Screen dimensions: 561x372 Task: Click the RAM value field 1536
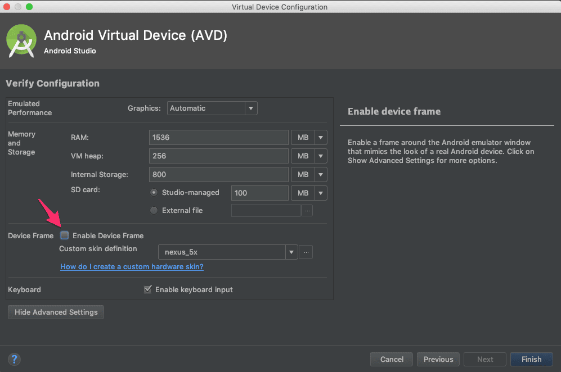[218, 137]
